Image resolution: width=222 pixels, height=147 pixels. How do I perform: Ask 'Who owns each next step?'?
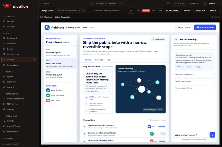click(x=194, y=74)
